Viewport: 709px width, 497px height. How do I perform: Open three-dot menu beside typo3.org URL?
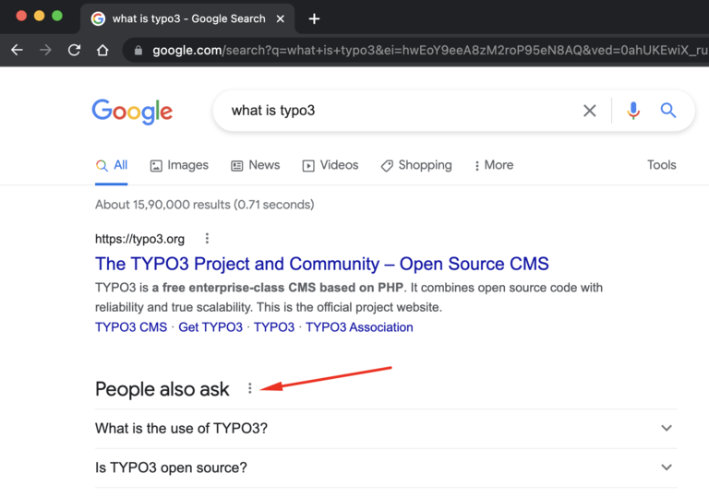click(x=207, y=239)
